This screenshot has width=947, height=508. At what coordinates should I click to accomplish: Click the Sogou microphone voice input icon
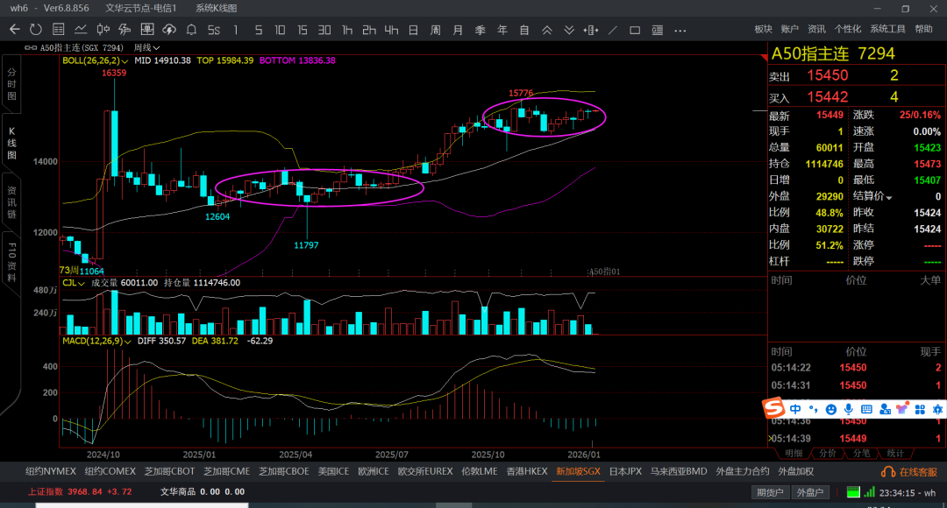848,409
